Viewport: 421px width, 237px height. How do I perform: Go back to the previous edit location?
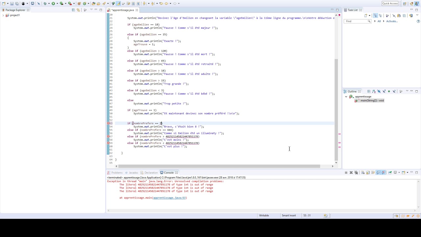pyautogui.click(x=161, y=4)
